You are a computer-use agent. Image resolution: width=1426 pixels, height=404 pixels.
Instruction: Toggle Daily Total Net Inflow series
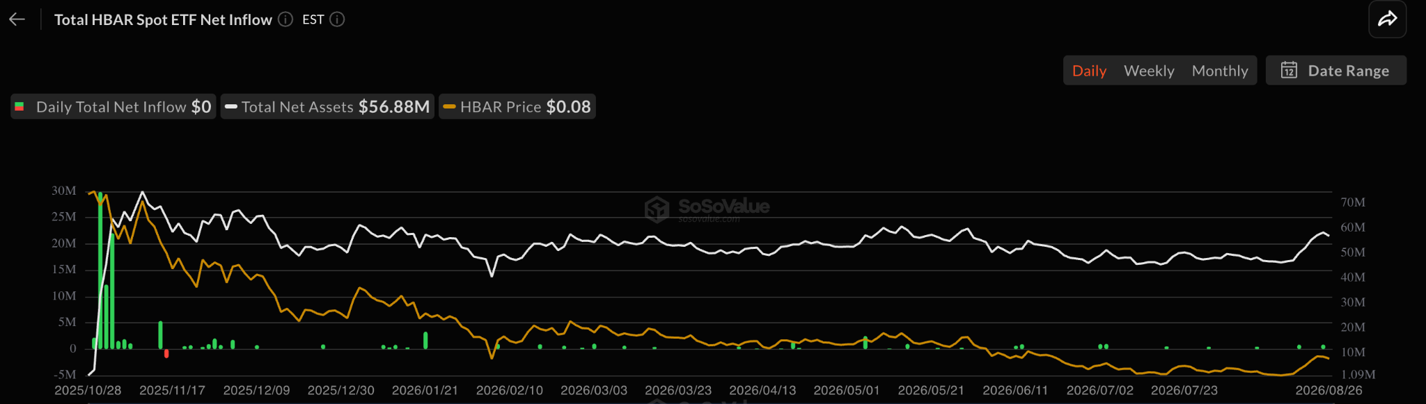coord(113,106)
